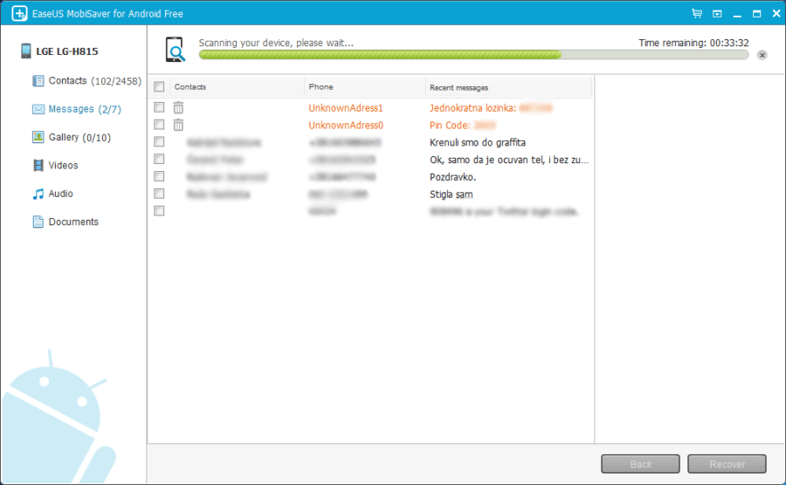Click the EaseUS MobiSaver logo icon
Viewport: 786px width, 485px height.
point(19,13)
